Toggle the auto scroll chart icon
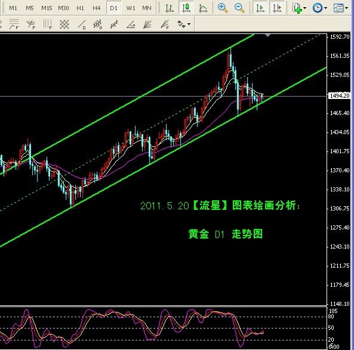 260,8
